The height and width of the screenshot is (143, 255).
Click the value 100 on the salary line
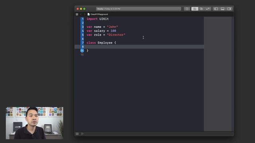coord(113,31)
